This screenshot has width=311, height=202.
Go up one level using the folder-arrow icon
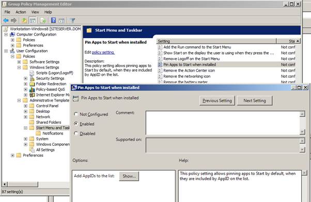[24, 20]
